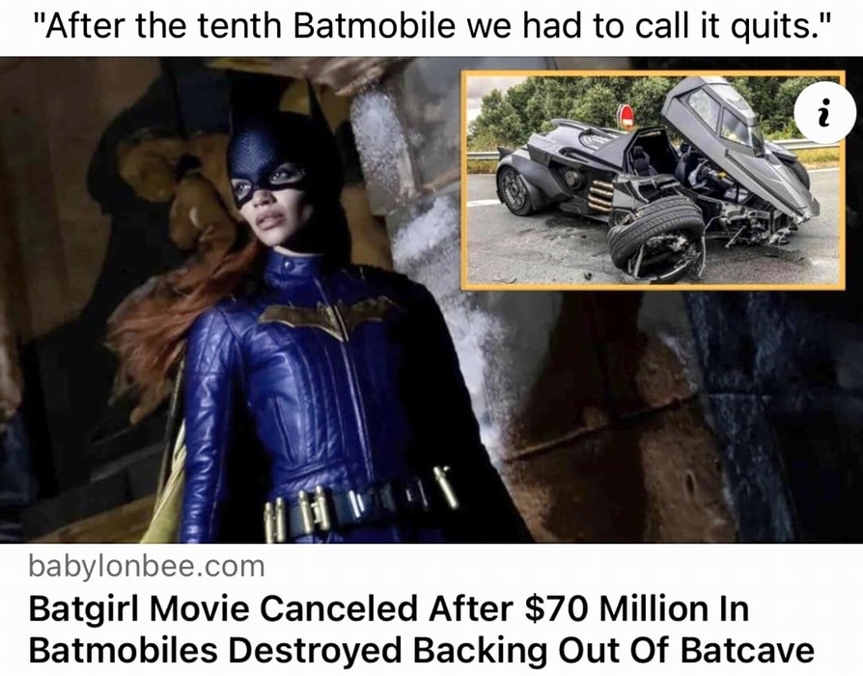Click the red no-entry sign in inset photo
The width and height of the screenshot is (863, 676).
pyautogui.click(x=626, y=115)
